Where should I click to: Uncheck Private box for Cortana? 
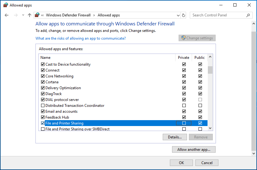pyautogui.click(x=184, y=82)
